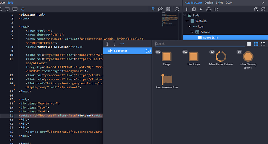Click the duplicate element icon
This screenshot has width=268, height=144.
point(194,9)
